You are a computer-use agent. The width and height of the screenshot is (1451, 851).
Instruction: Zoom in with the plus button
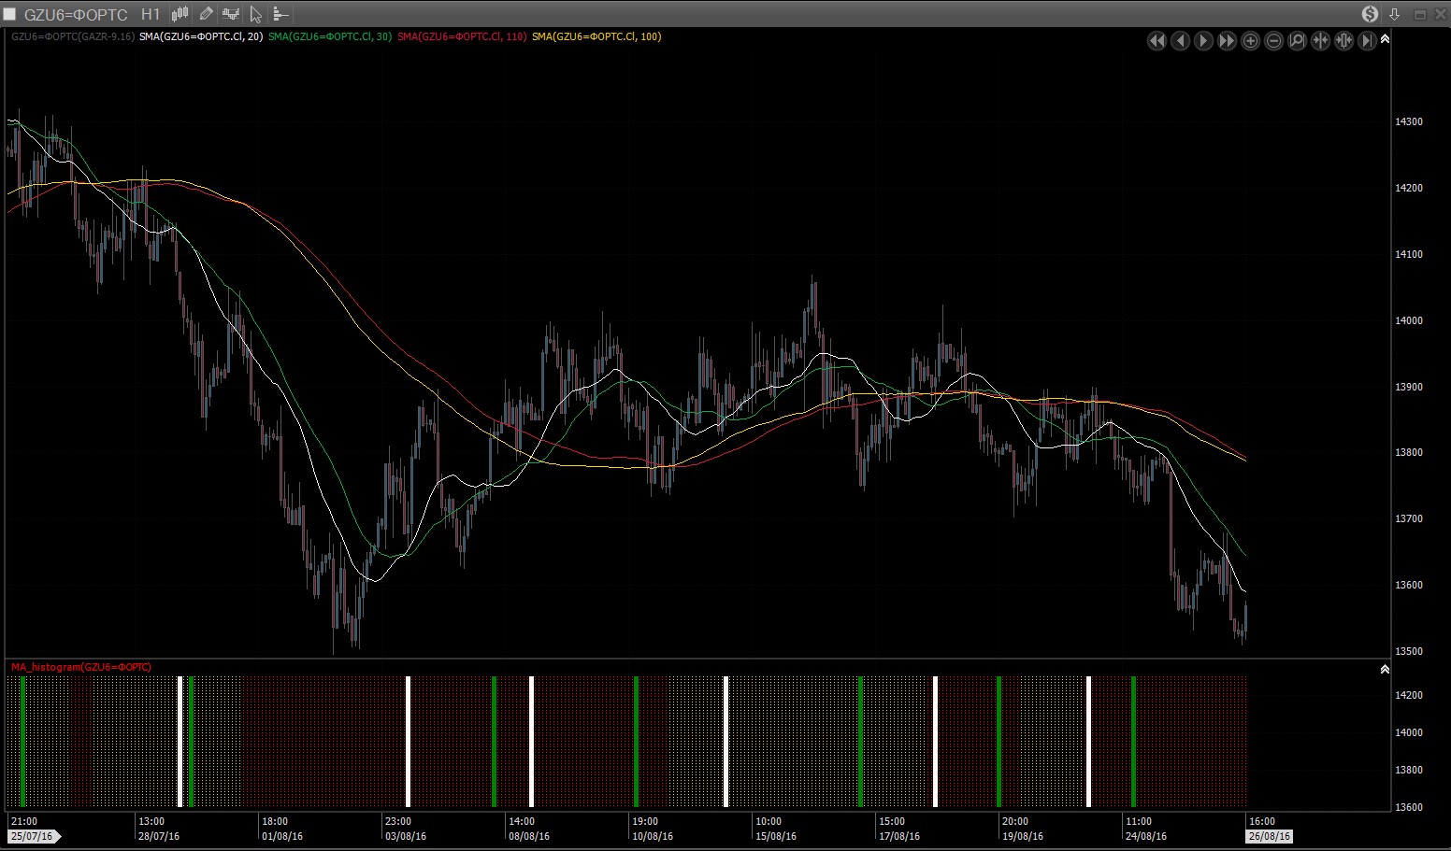[x=1250, y=40]
